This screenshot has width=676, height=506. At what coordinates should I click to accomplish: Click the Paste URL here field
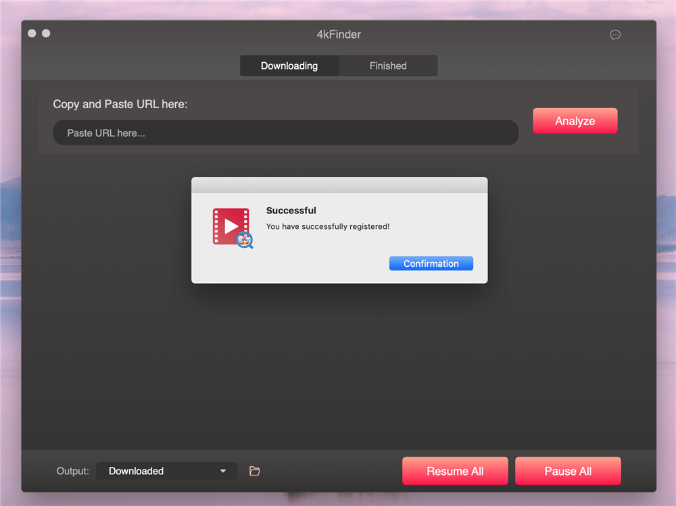coord(285,133)
